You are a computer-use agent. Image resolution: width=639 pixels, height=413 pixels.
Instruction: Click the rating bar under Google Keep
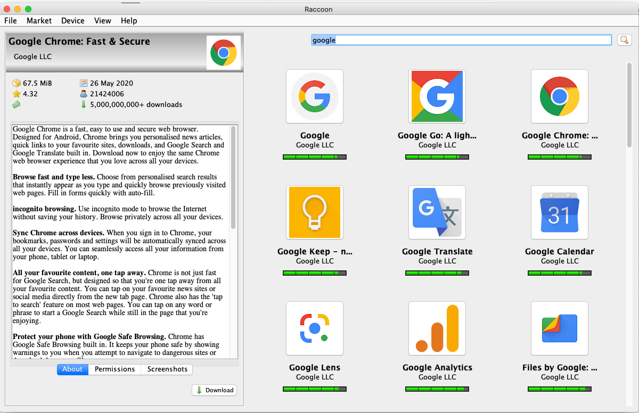(315, 273)
